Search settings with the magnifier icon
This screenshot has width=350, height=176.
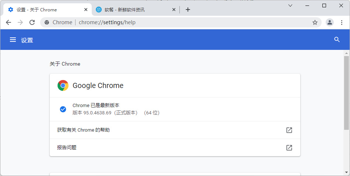[337, 40]
